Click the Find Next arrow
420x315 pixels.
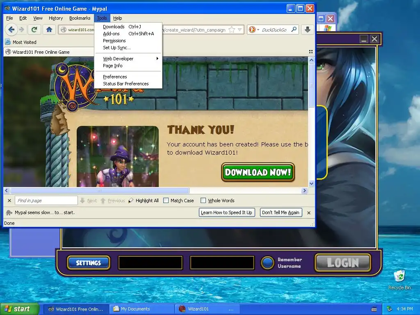point(82,200)
